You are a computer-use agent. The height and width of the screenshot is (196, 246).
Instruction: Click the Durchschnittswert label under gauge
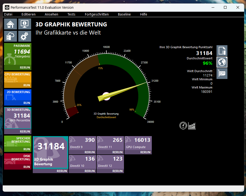[106, 117]
